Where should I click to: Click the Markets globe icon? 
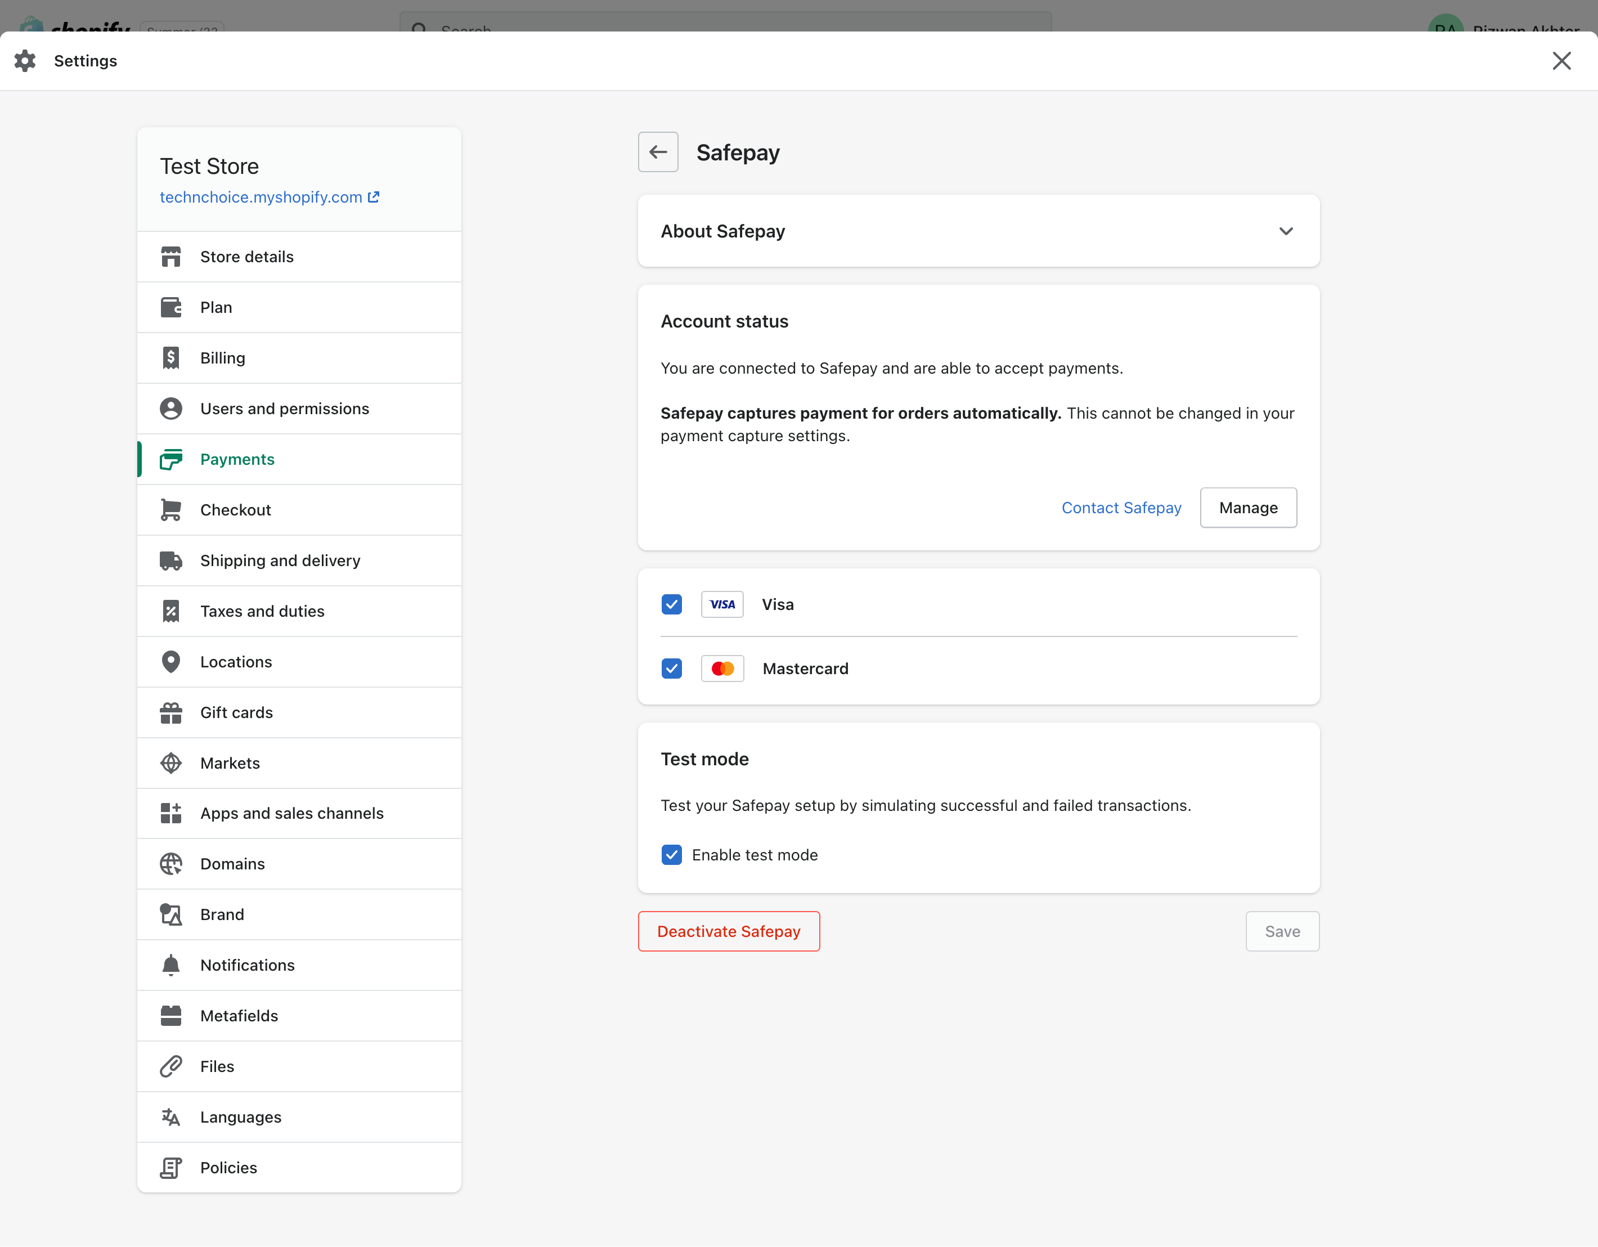[x=170, y=763]
